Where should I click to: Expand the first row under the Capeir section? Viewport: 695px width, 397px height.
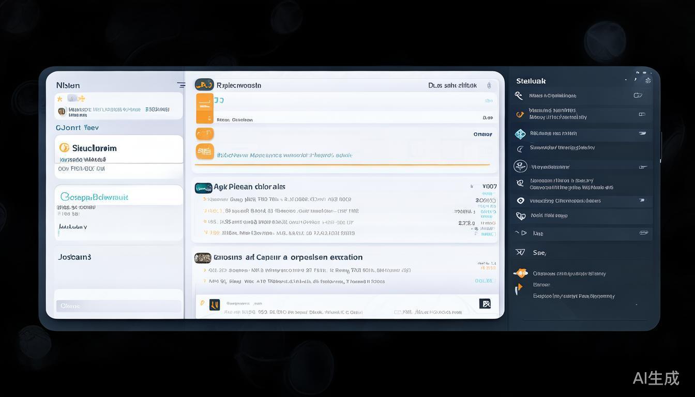(205, 270)
